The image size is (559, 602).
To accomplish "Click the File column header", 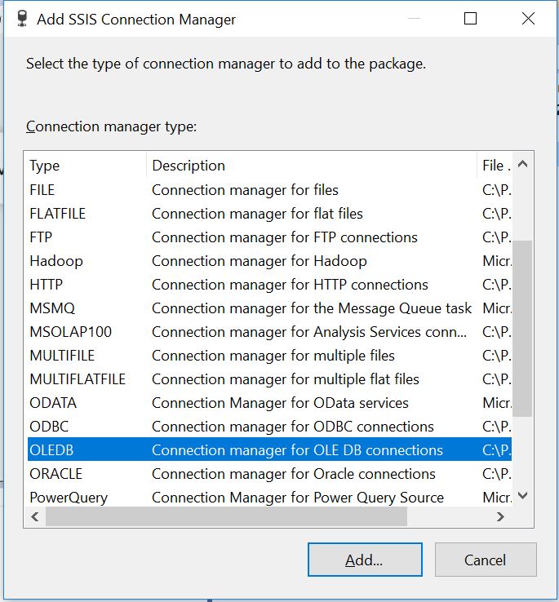I will (x=495, y=166).
